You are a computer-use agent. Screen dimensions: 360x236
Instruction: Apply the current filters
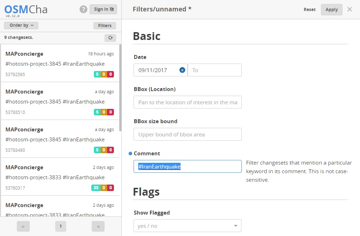click(332, 10)
